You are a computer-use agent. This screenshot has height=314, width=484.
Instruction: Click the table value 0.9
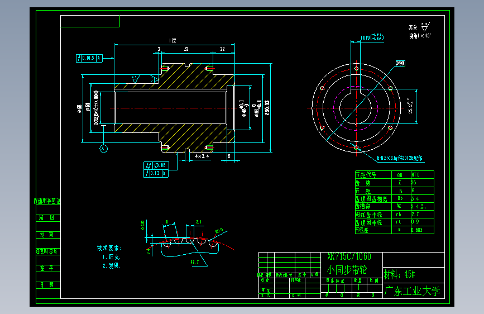pyautogui.click(x=415, y=222)
